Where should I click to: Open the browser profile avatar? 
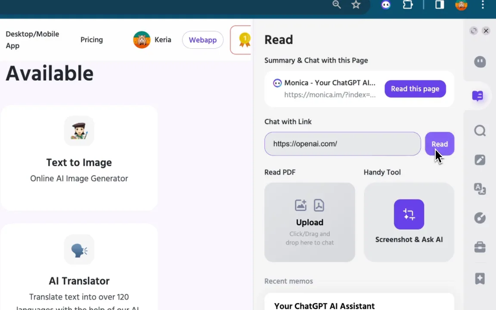coord(461,5)
